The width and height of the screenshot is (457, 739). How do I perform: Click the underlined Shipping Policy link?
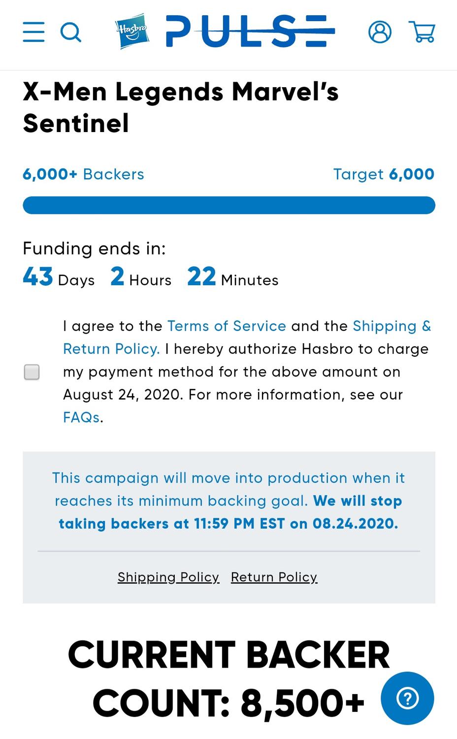point(168,577)
